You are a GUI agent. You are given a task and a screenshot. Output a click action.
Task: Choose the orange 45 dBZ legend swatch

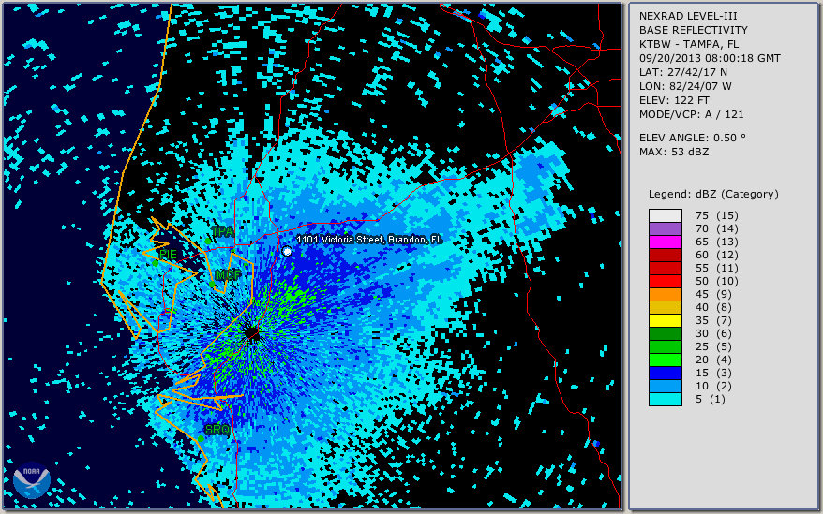click(665, 294)
